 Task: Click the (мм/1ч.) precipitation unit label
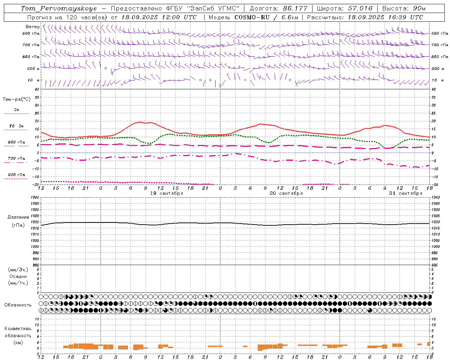pyautogui.click(x=18, y=283)
